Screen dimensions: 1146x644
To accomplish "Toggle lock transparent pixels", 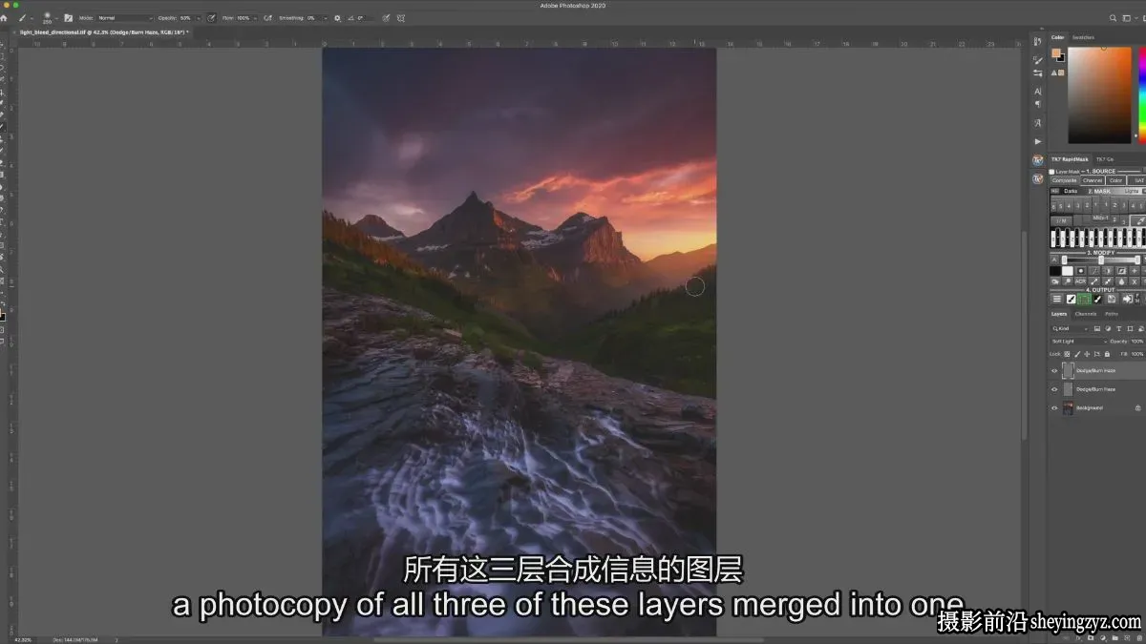I will pyautogui.click(x=1067, y=354).
